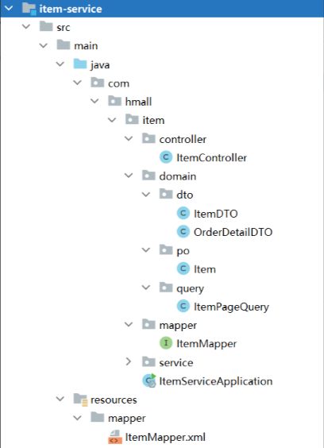Click the hmall package icon
This screenshot has height=448, width=324.
coord(114,101)
